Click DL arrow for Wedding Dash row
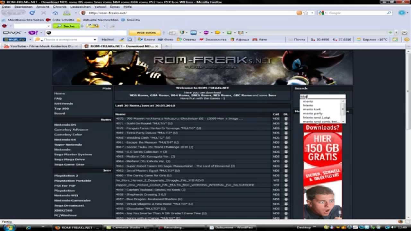The height and width of the screenshot is (231, 411). 286,138
